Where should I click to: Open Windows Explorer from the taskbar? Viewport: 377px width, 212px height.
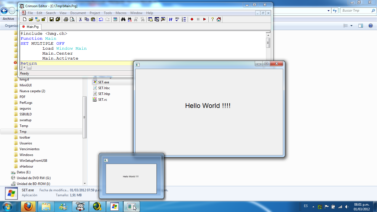coord(46,206)
